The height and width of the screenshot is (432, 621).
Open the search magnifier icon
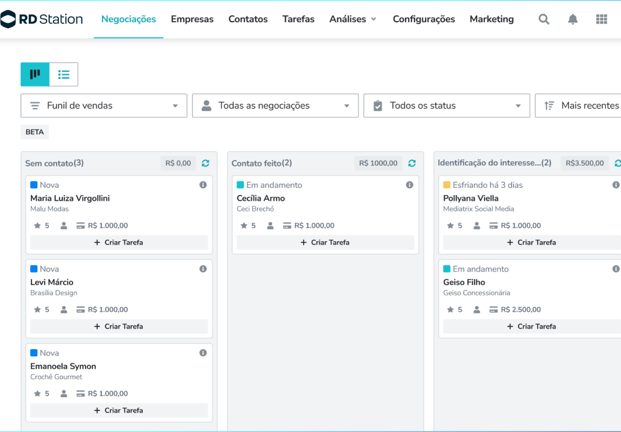(x=544, y=19)
